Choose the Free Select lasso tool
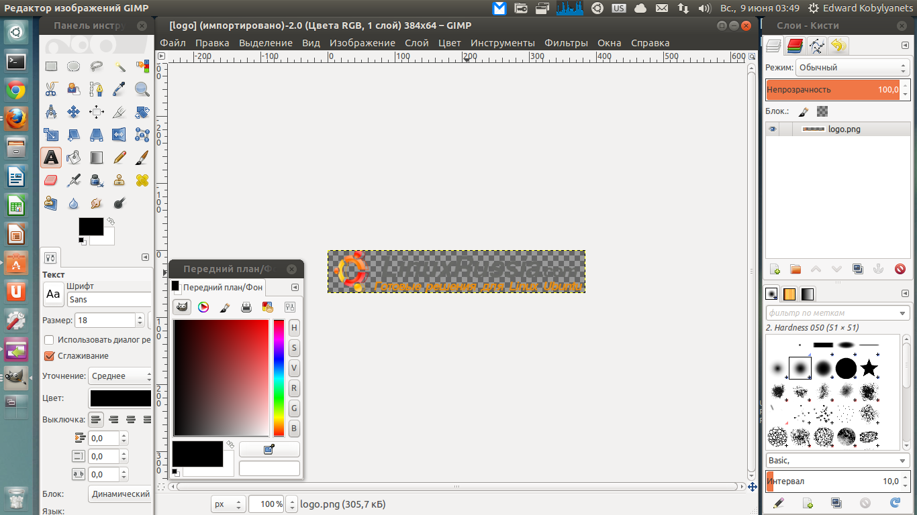Viewport: 917px width, 515px height. (x=97, y=66)
